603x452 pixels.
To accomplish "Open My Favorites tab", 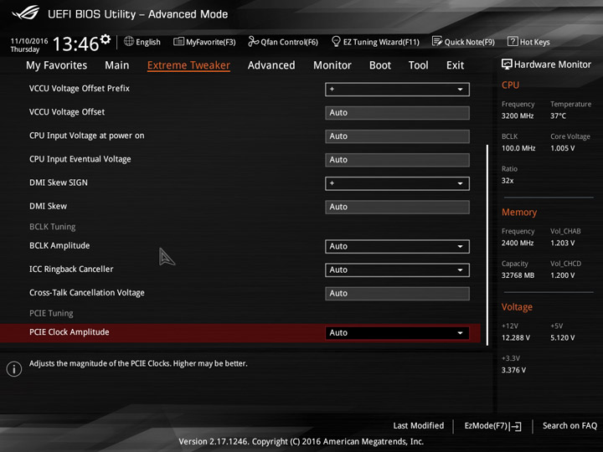I will coord(57,65).
